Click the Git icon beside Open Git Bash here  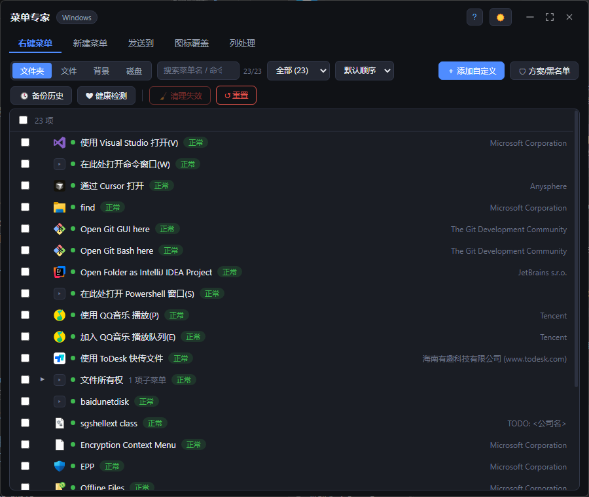pyautogui.click(x=60, y=250)
